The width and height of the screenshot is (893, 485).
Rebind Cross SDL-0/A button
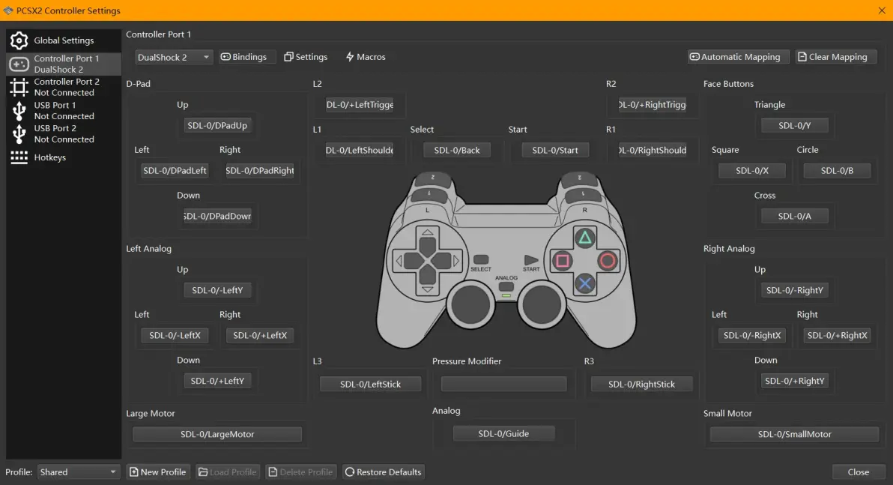(794, 216)
